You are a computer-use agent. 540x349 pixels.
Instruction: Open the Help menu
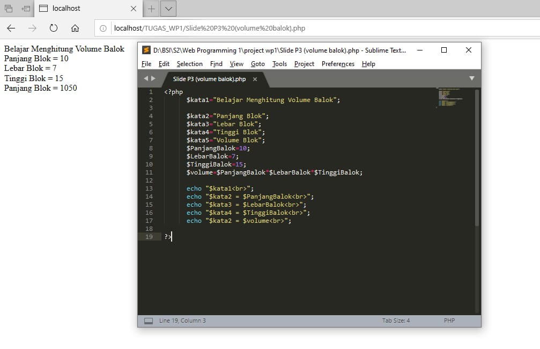point(368,64)
